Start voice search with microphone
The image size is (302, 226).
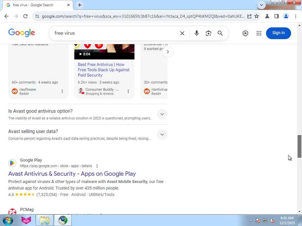tap(196, 33)
